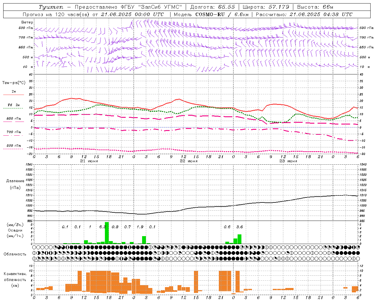The height and width of the screenshot is (300, 375).
Task: Click the "Облачность" cloud cover label
Action: (15, 254)
